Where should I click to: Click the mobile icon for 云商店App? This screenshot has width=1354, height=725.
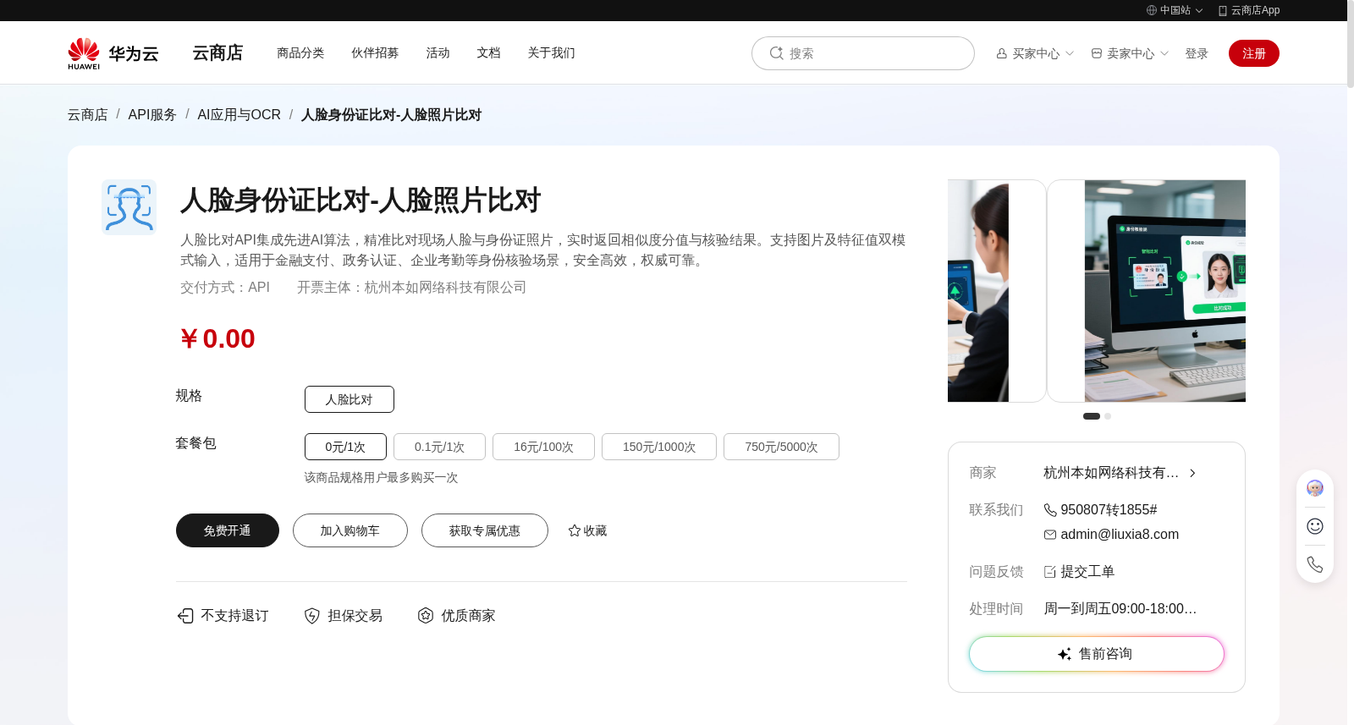[x=1223, y=10]
